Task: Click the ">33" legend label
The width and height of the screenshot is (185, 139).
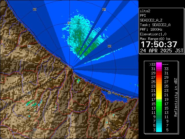Action: (152, 65)
